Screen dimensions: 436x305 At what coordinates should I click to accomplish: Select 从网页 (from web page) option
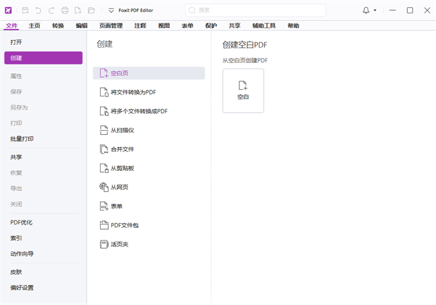[119, 187]
